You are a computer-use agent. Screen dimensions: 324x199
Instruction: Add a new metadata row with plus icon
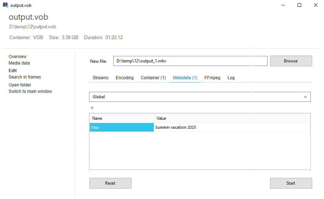(92, 108)
